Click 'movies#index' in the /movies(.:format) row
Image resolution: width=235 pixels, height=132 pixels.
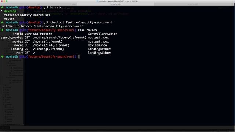[x=98, y=41]
